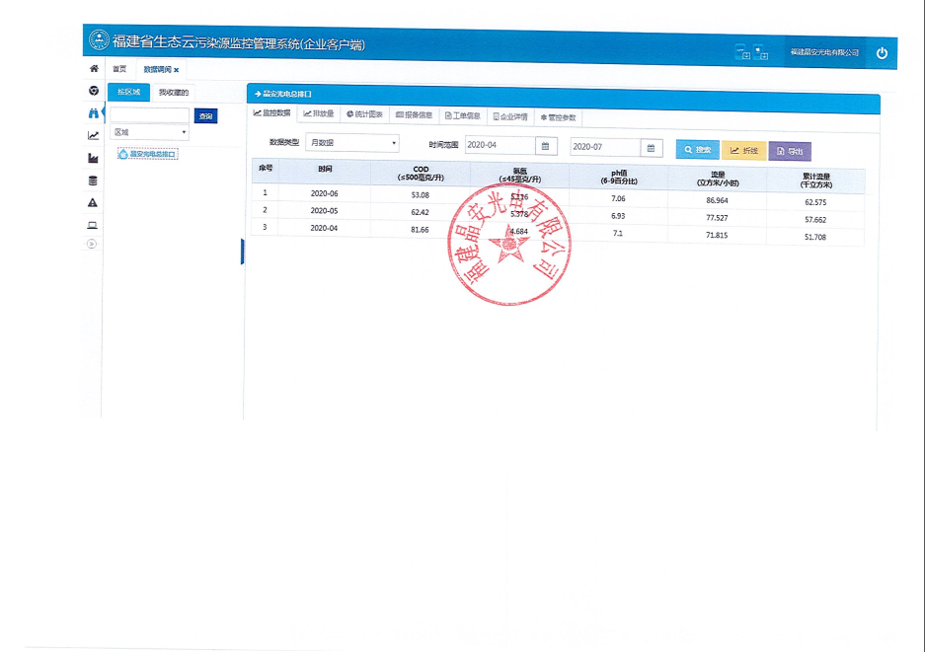Open the 数据类型 月数据 dropdown
Screen dimensions: 925x652
[351, 143]
